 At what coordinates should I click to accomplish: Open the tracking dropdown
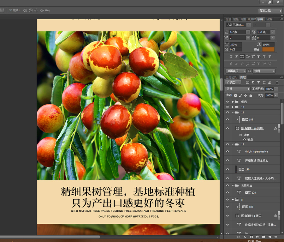click(273, 38)
